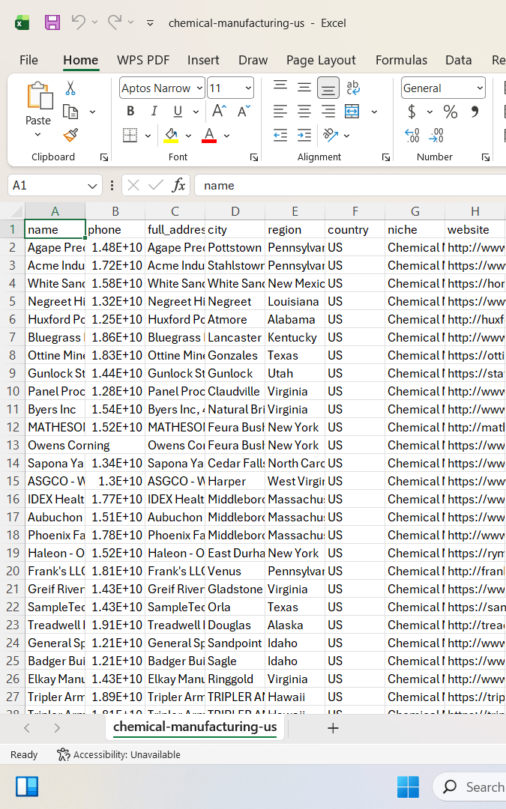Open the Font Color dropdown arrow
The height and width of the screenshot is (809, 506).
[226, 136]
